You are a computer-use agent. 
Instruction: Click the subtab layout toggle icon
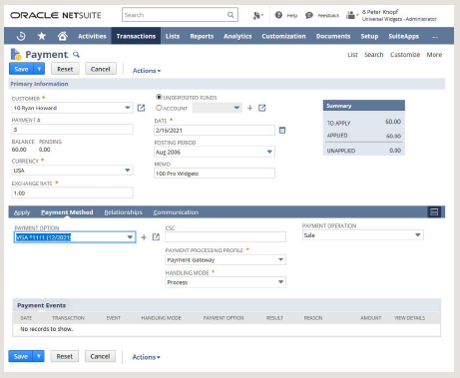click(434, 211)
